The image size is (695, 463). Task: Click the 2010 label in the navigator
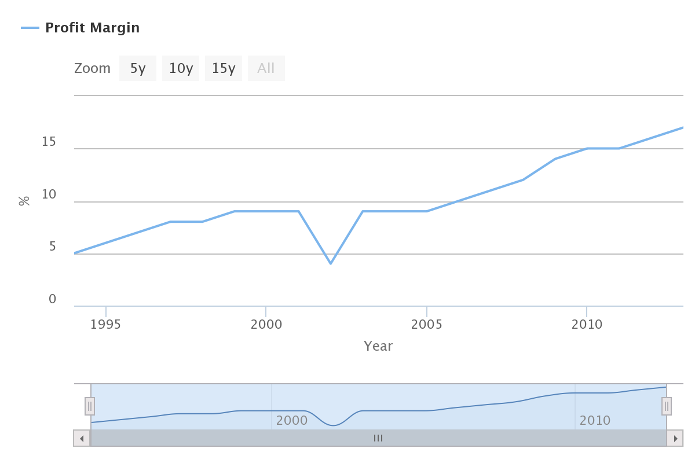tap(595, 420)
